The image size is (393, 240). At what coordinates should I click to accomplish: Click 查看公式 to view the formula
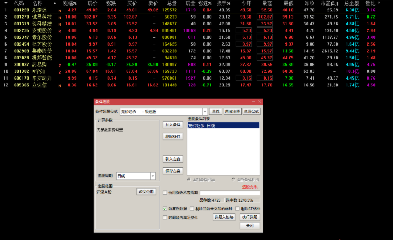pyautogui.click(x=251, y=112)
